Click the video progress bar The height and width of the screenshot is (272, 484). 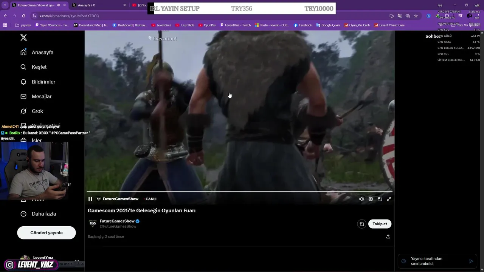tap(239, 192)
